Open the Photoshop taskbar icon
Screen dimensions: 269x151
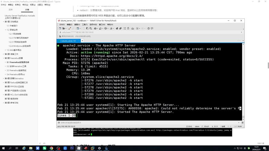pos(72,148)
